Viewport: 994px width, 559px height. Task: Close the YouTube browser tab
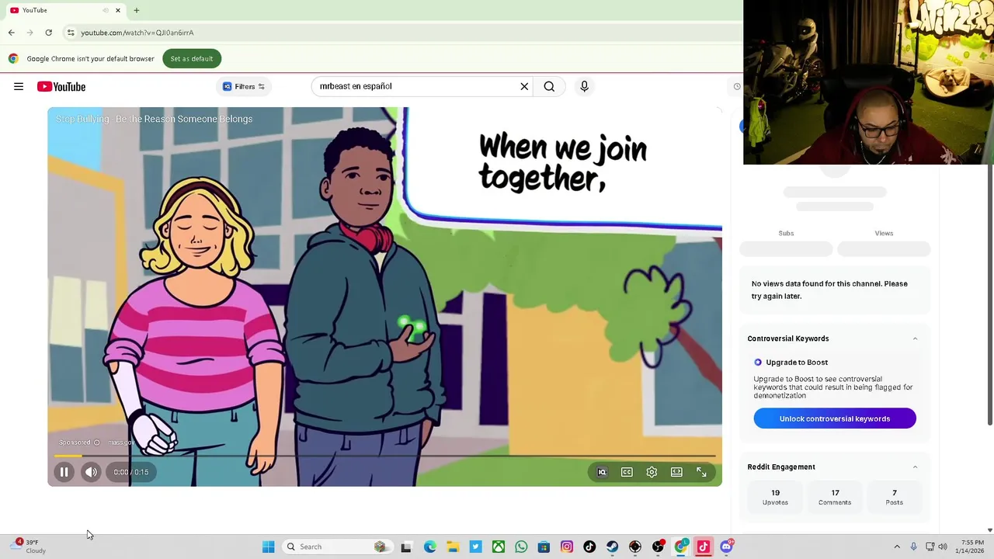[x=118, y=10]
